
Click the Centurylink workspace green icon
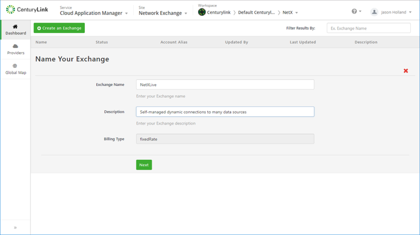[x=202, y=12]
